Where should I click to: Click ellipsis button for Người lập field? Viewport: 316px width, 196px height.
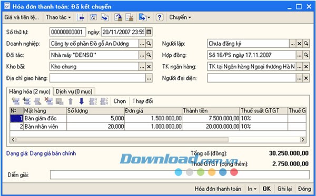point(293,44)
